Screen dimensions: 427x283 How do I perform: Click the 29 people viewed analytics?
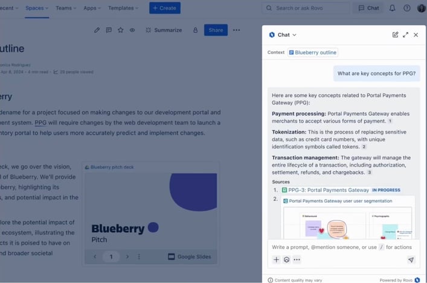[x=74, y=72]
